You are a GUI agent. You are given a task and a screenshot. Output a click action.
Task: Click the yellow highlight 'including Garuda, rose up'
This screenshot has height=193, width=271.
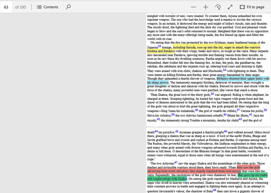(190, 47)
